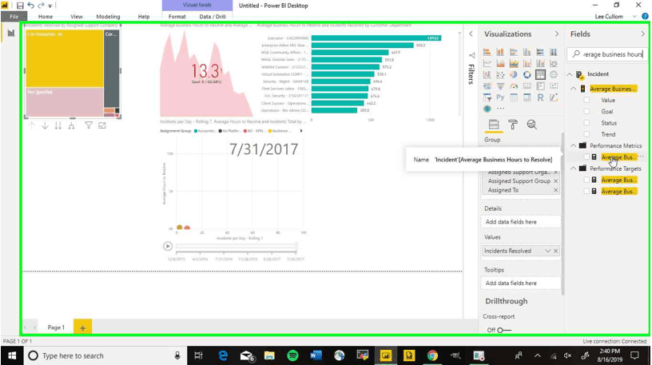Viewport: 652px width, 365px height.
Task: Open Spotify from the taskbar
Action: point(292,356)
